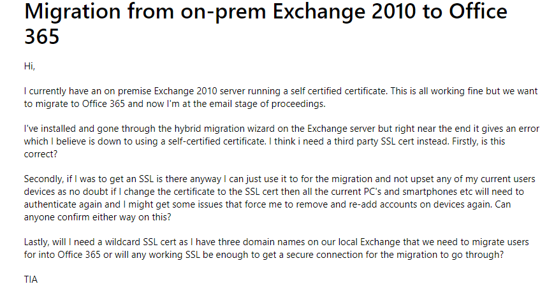Click the "TIA" sign-off at the bottom

click(x=31, y=280)
